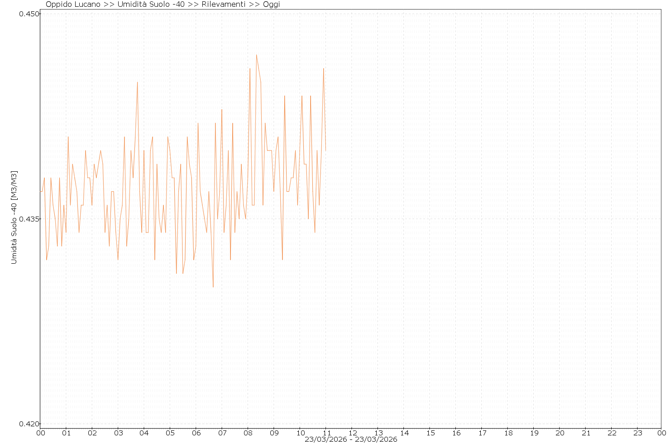Click "Oppido Lucano" in the chart title
670x444 pixels.
coord(73,5)
